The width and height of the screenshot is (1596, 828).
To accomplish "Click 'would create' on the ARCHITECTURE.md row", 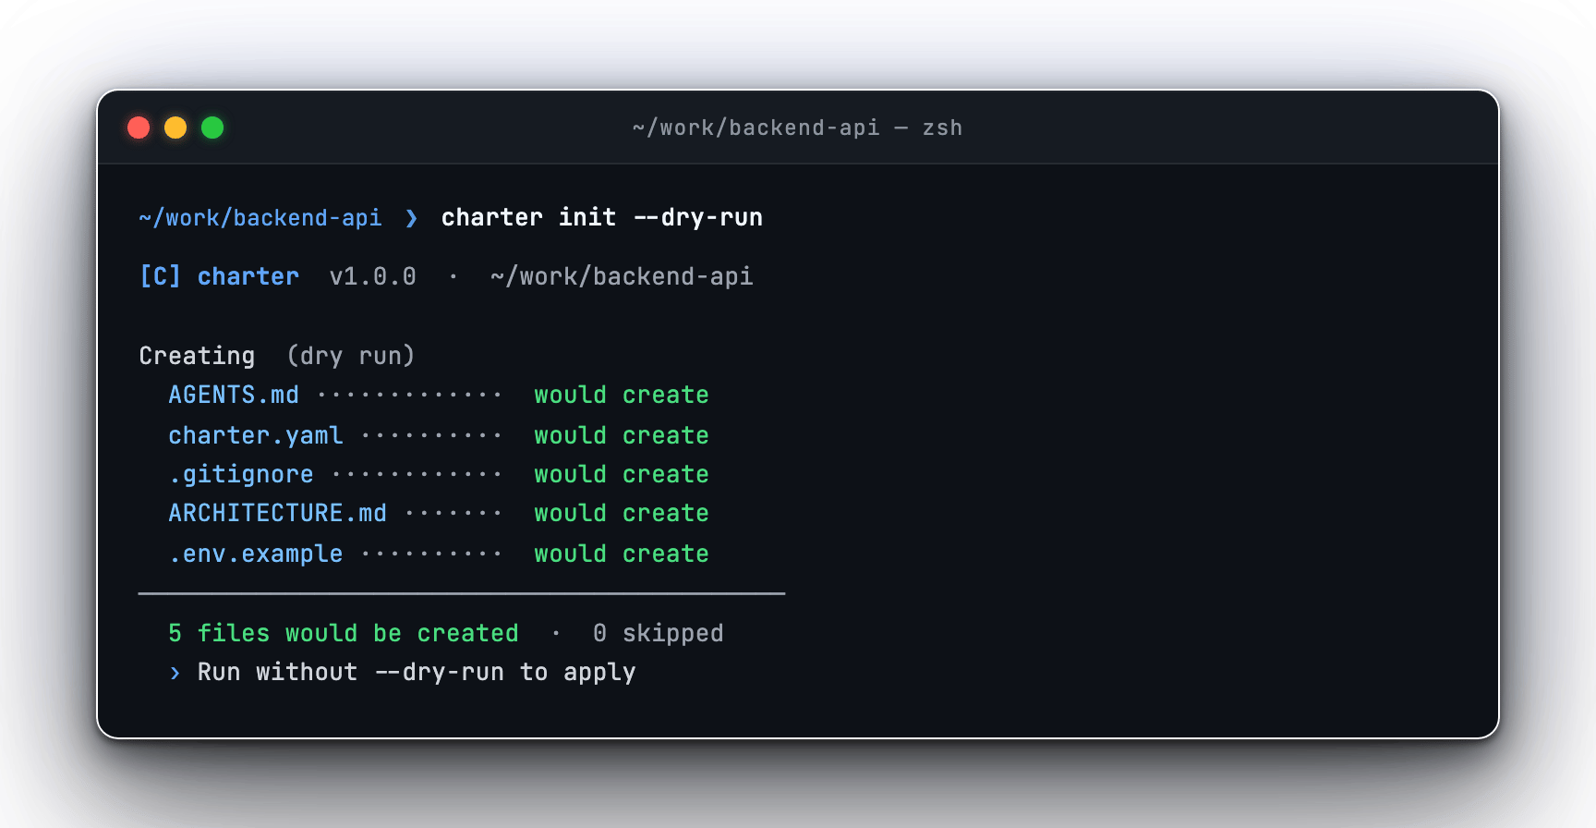I will [622, 513].
